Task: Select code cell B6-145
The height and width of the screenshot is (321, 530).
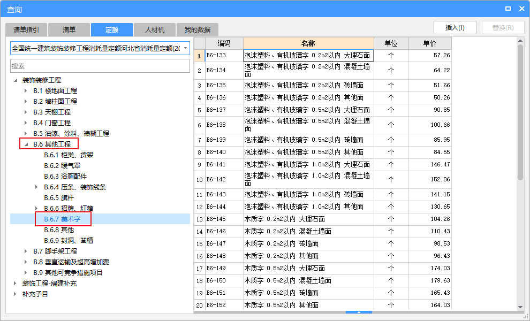Action: (224, 219)
